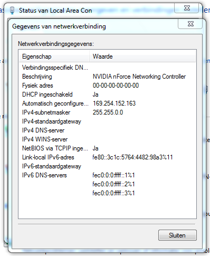Select the NetBIOS via TCPIP row
The width and height of the screenshot is (210, 256).
107,148
